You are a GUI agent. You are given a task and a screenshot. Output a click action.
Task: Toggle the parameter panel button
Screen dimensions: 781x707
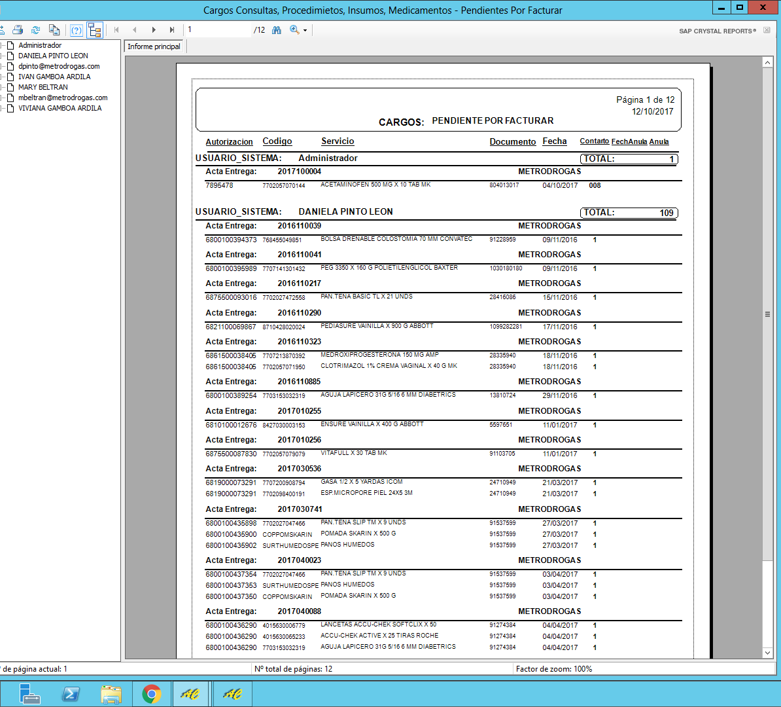pyautogui.click(x=77, y=30)
